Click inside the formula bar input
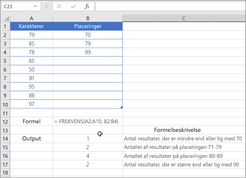This screenshot has height=178, width=246. (171, 6)
